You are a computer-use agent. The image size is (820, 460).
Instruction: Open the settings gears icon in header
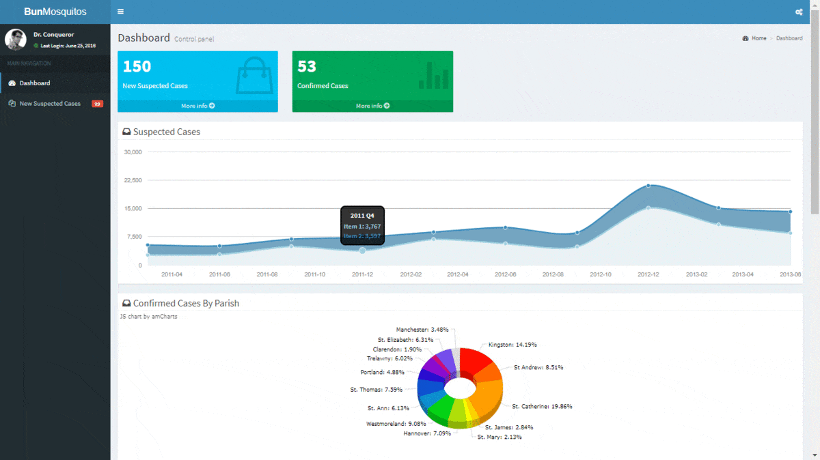tap(799, 12)
